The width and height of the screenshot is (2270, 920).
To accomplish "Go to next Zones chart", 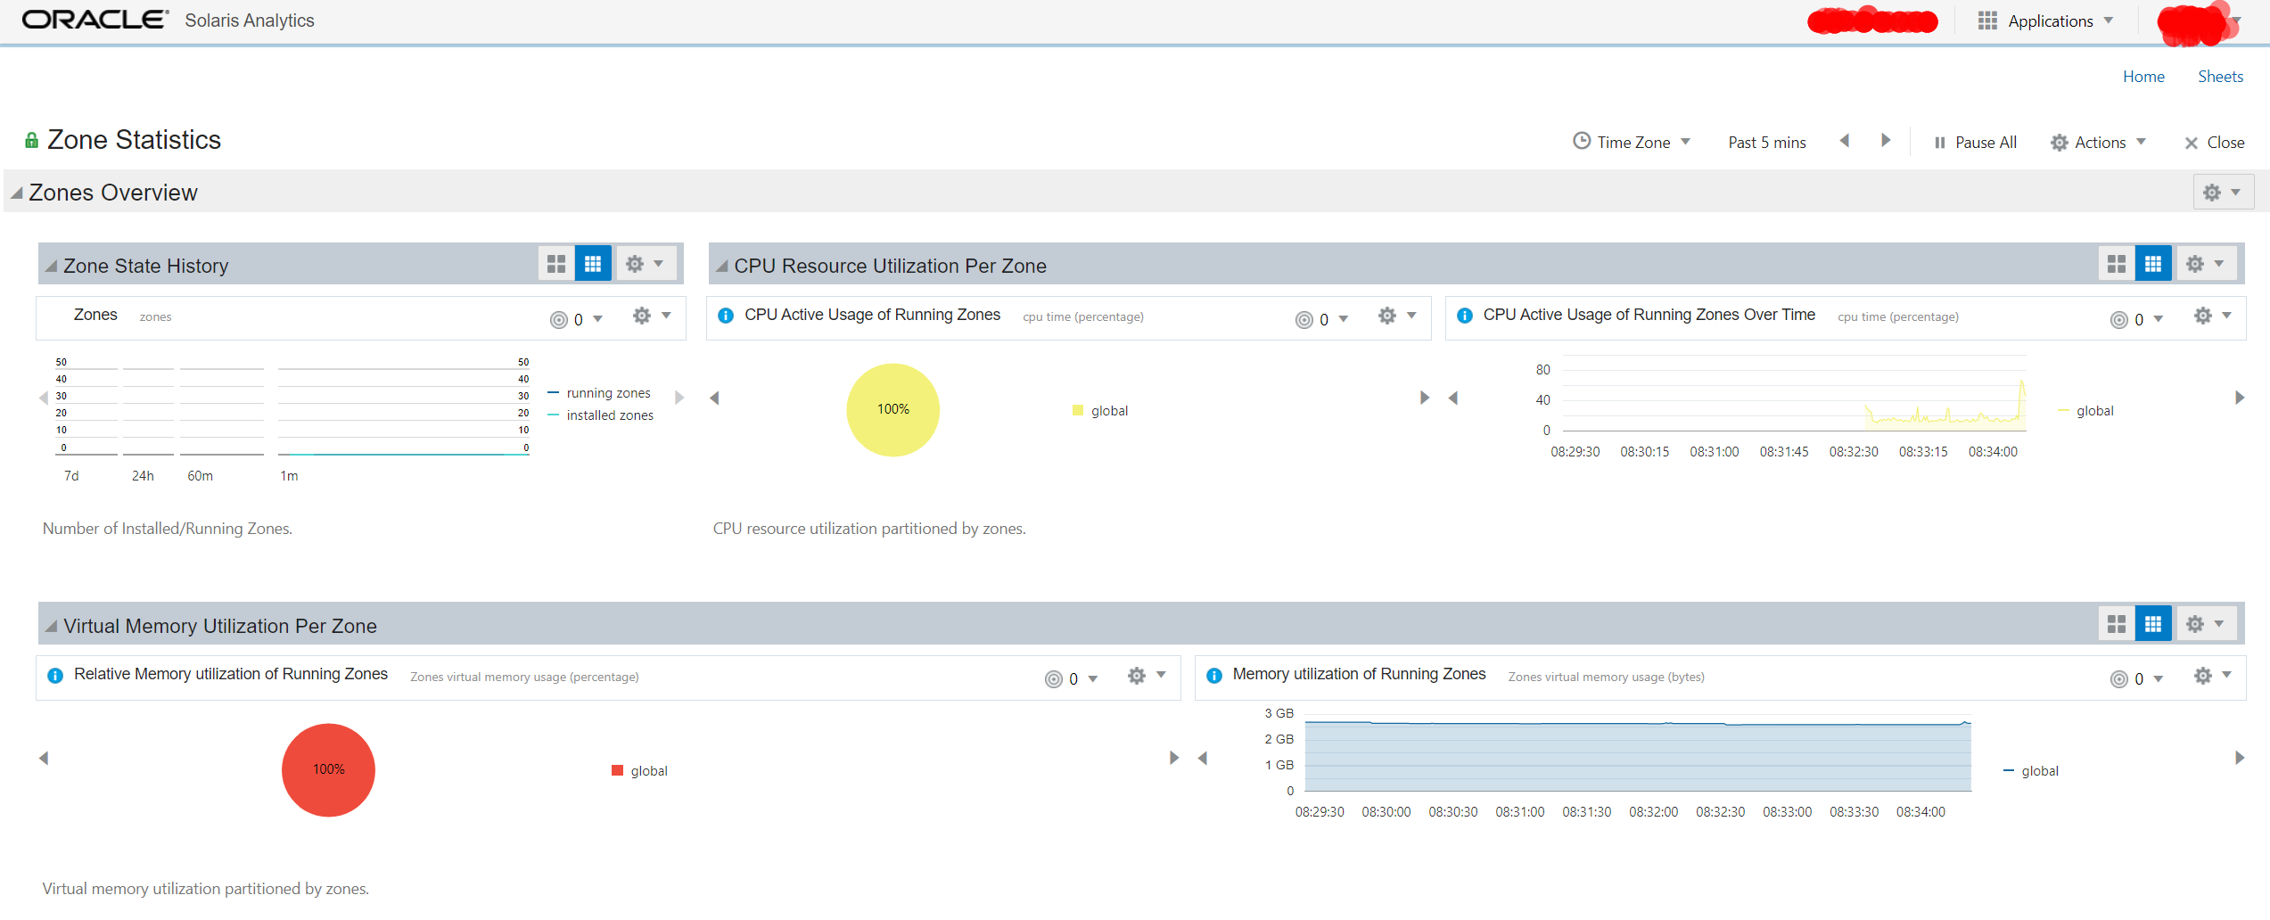I will (x=679, y=398).
